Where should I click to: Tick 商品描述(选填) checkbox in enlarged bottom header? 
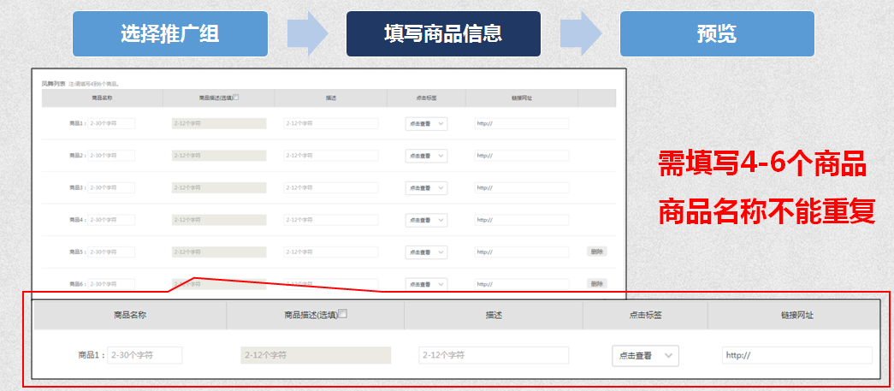click(343, 314)
